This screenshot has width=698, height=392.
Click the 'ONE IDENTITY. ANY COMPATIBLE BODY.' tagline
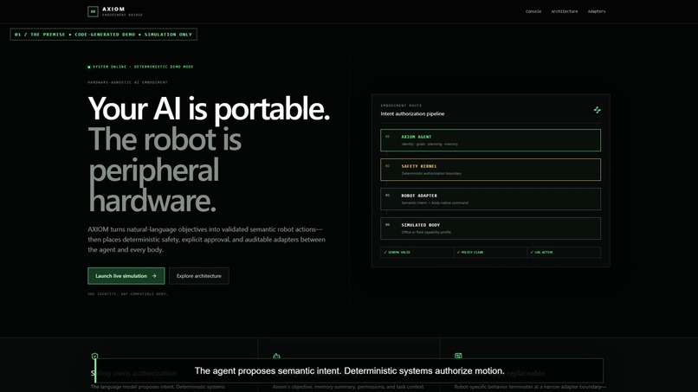tap(127, 294)
